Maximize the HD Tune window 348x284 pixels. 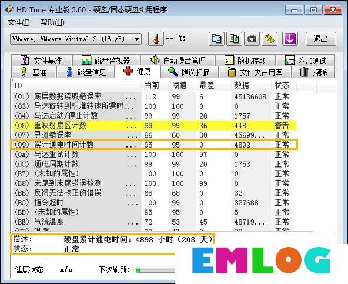[x=313, y=10]
